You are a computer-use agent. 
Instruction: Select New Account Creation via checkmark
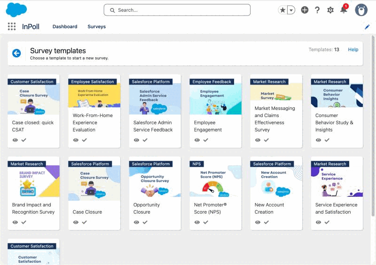pyautogui.click(x=266, y=222)
